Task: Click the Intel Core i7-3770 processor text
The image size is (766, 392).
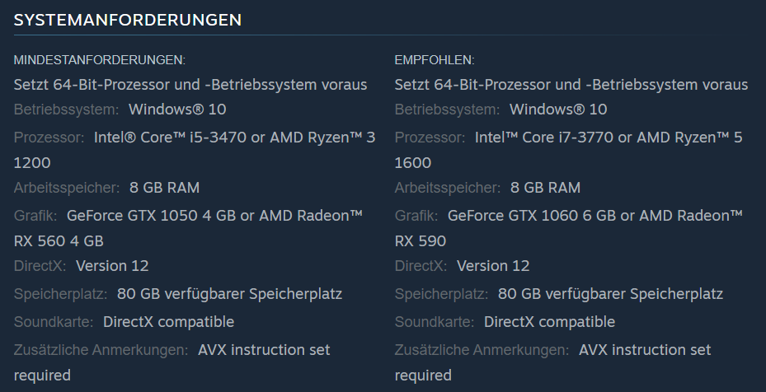Action: point(548,138)
